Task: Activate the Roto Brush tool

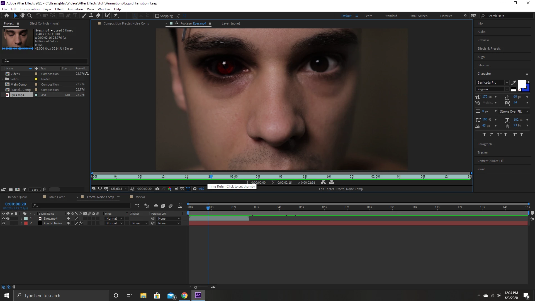Action: pos(107,16)
